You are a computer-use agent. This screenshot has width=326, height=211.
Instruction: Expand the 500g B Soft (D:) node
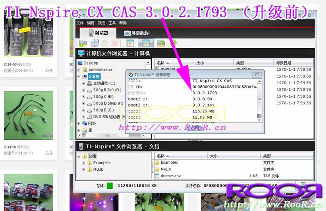[83, 90]
